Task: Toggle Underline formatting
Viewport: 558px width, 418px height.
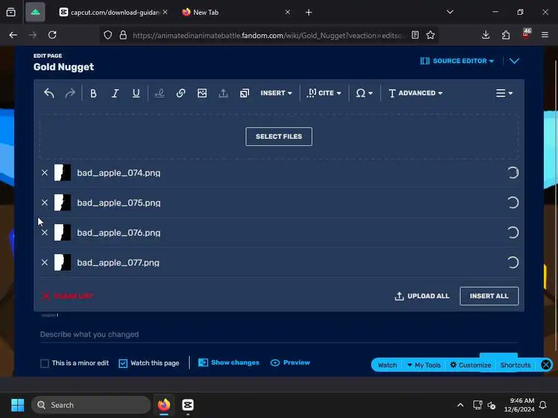Action: (136, 93)
